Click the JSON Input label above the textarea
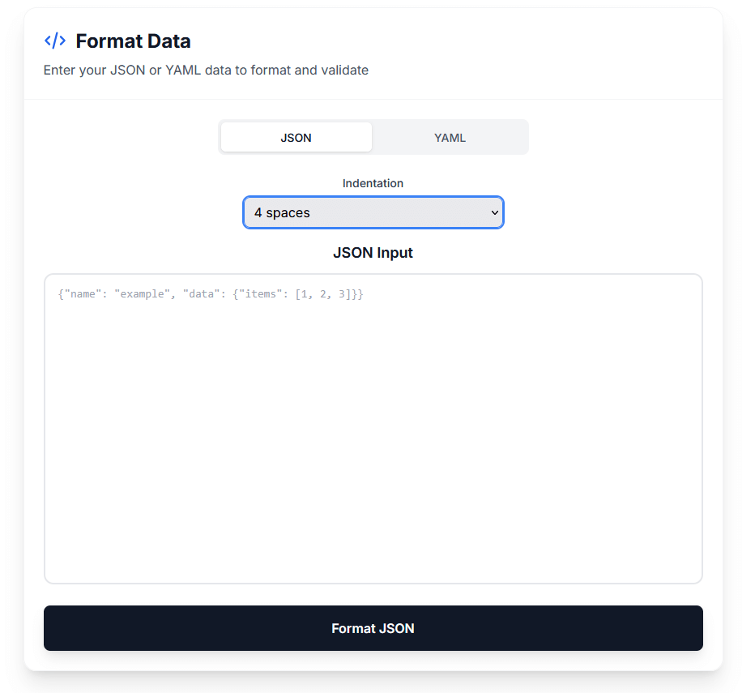Screen dimensions: 755x693 [373, 253]
